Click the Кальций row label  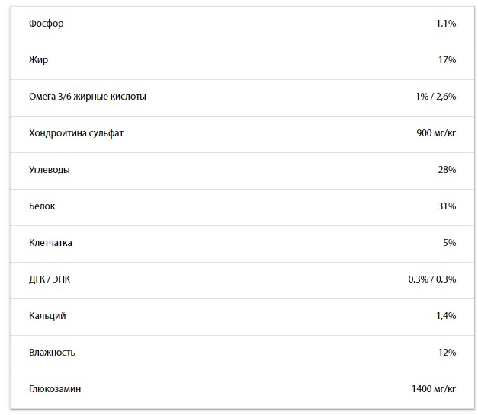pos(47,316)
